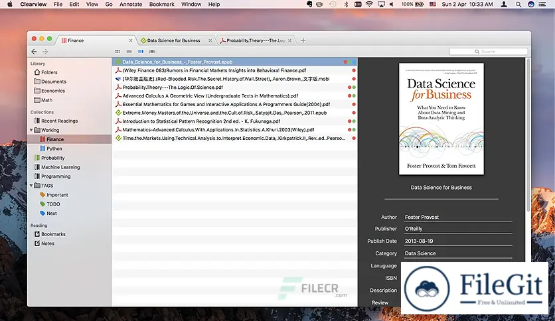Open Notes under Reading

point(44,243)
